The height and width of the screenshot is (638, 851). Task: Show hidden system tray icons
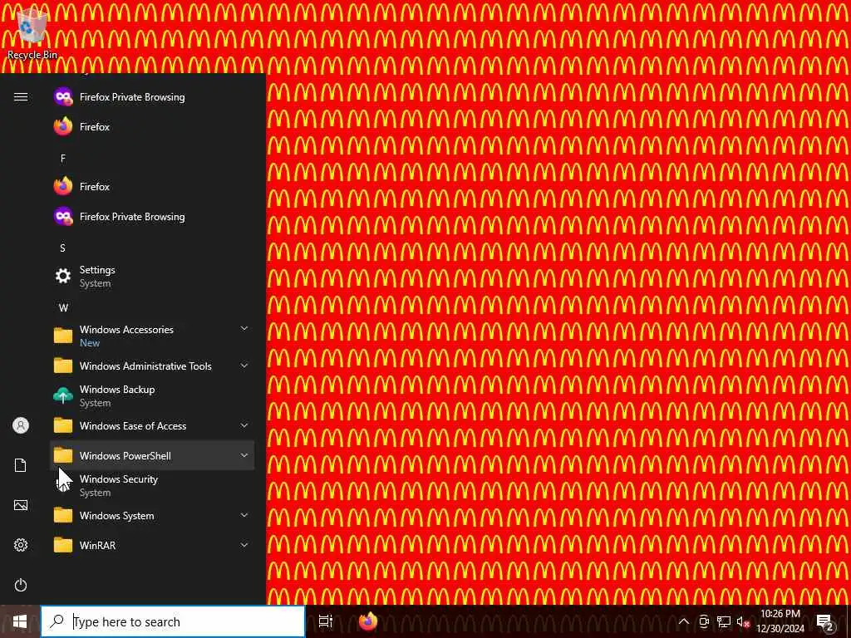pos(684,621)
